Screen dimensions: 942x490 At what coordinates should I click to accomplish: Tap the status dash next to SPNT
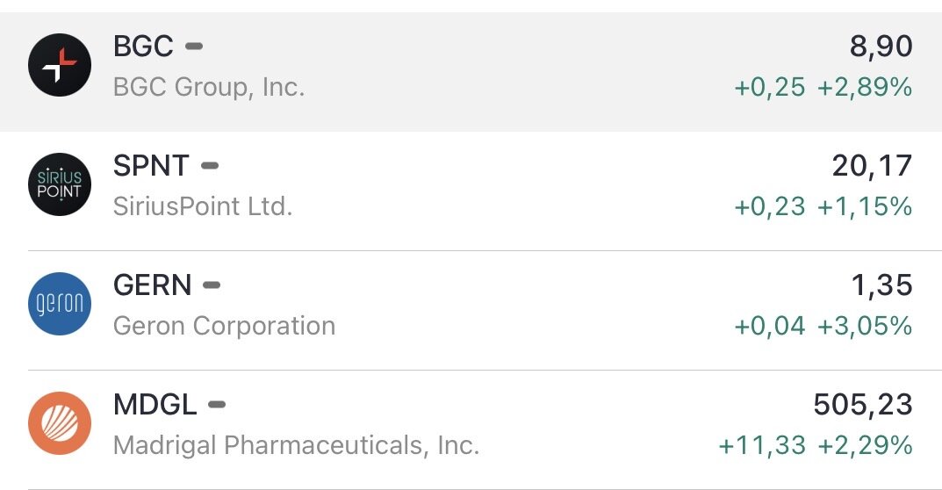coord(210,165)
